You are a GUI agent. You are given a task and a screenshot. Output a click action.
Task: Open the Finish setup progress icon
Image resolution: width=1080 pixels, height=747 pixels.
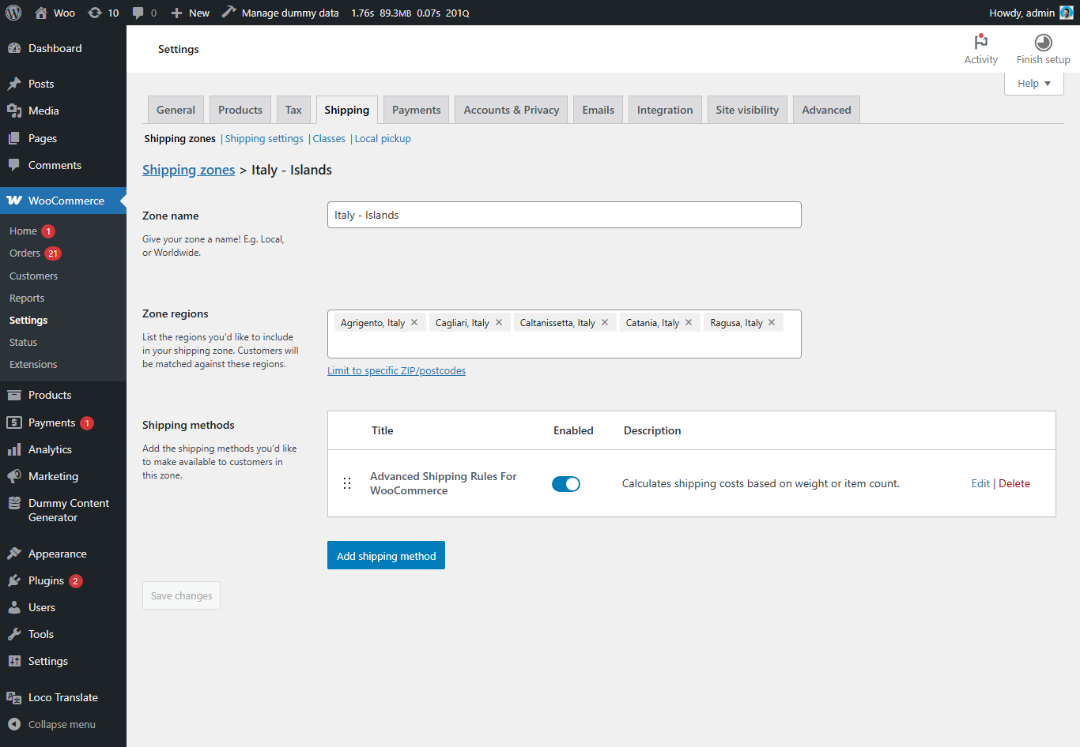[1043, 49]
